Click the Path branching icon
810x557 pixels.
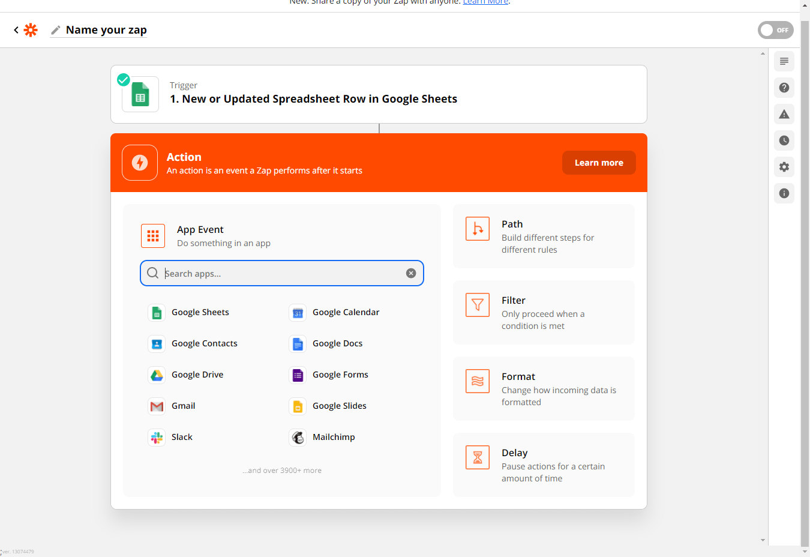[478, 229]
